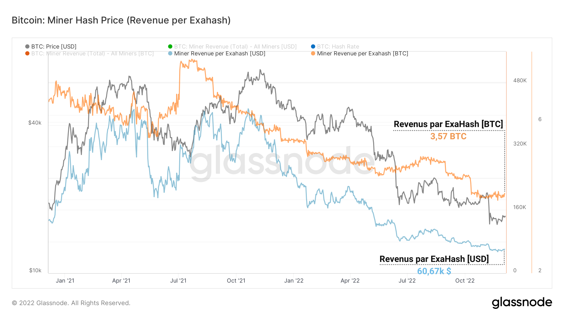Click the gray dot beside BTC: Price [USD]
This screenshot has width=564, height=317.
tap(27, 47)
